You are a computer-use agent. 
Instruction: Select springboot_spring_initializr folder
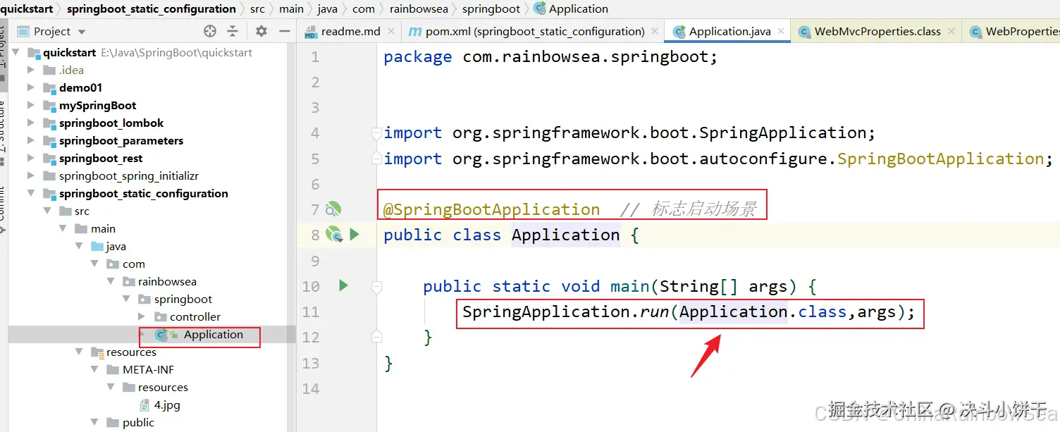[129, 175]
